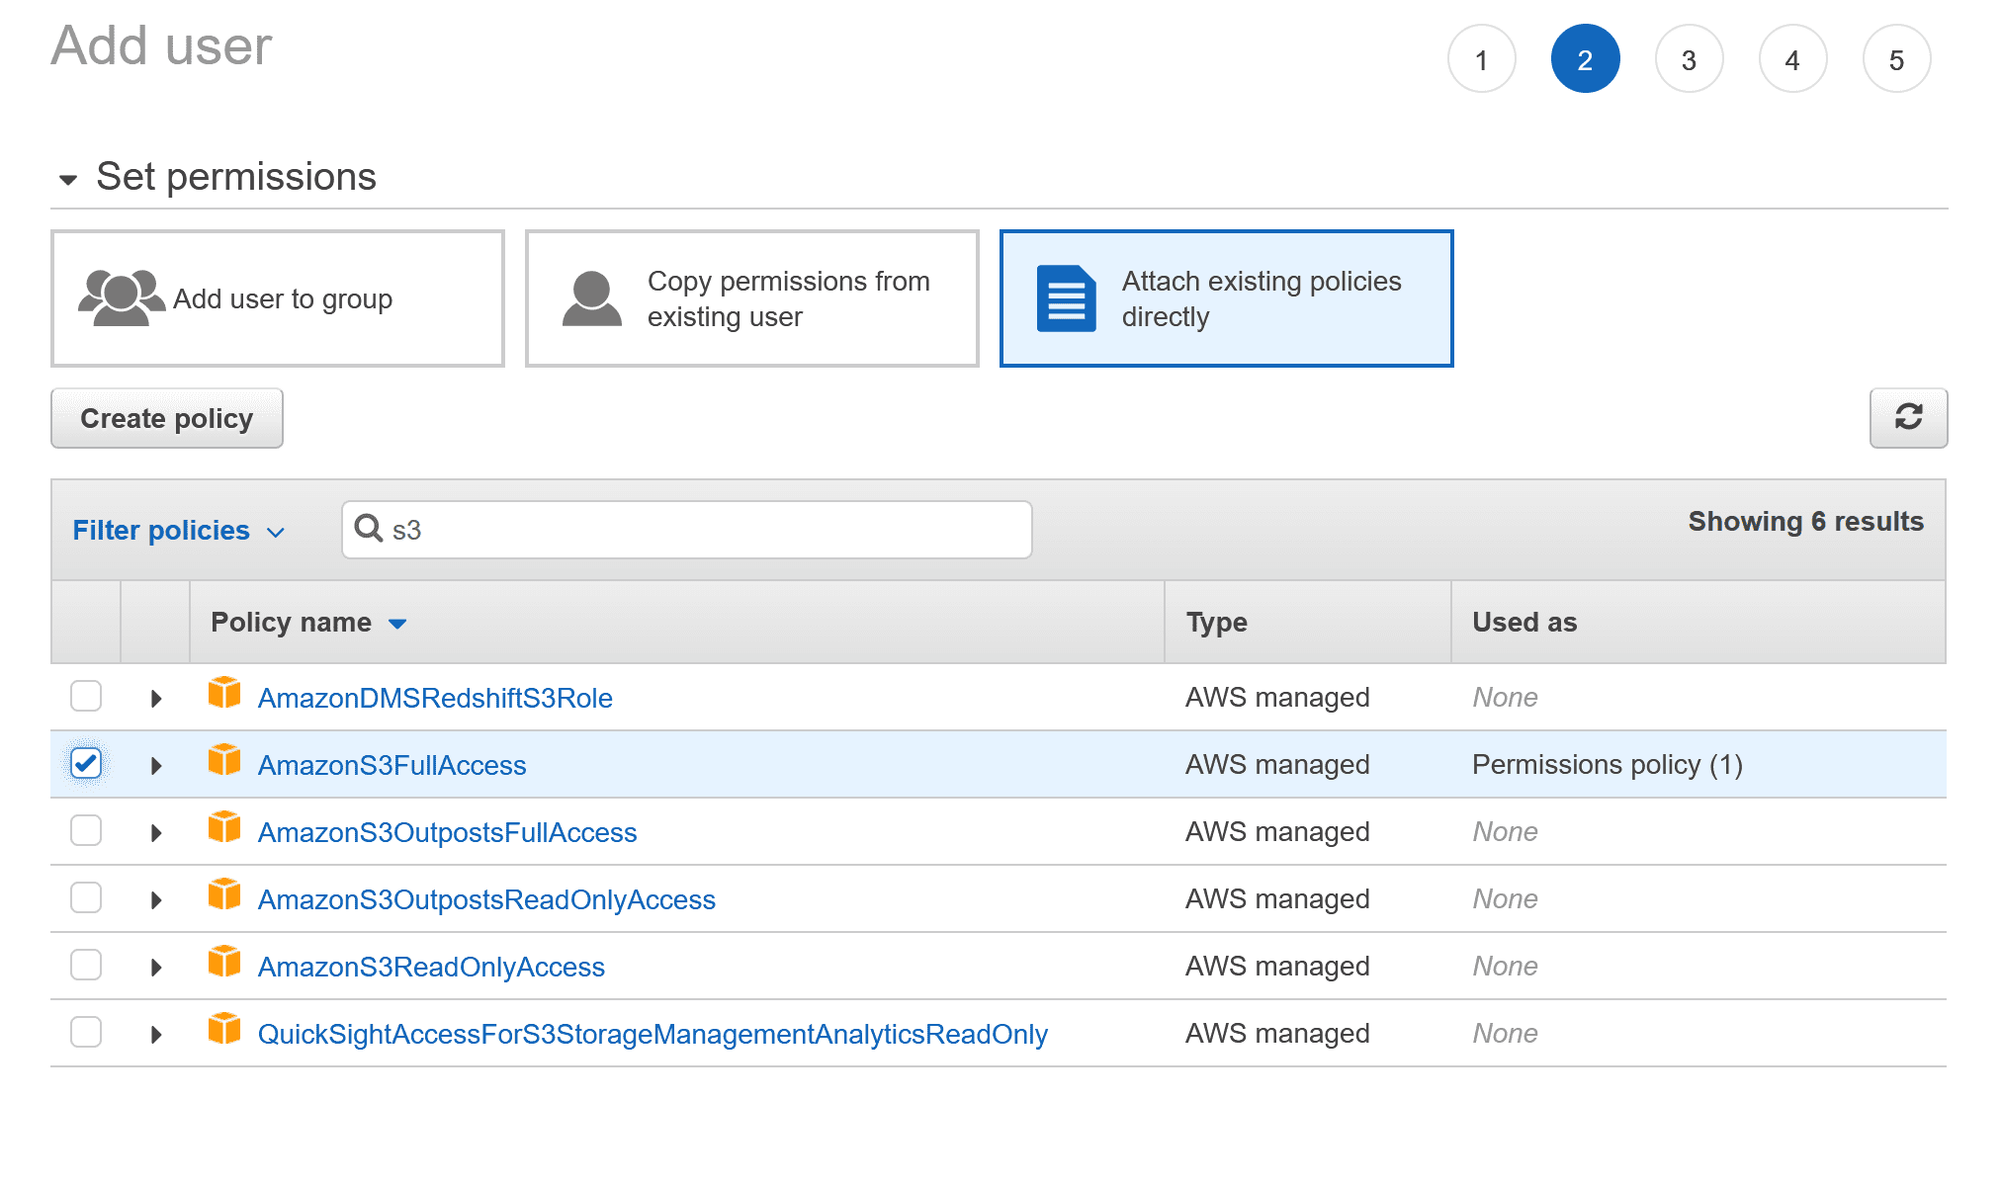Click AWS managed in the AmazonS3FullAccess row
The image size is (2002, 1186).
tap(1277, 764)
